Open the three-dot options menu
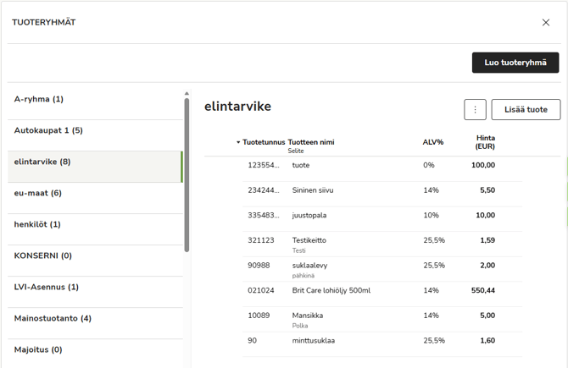Screen dimensions: 568x368 pyautogui.click(x=475, y=109)
